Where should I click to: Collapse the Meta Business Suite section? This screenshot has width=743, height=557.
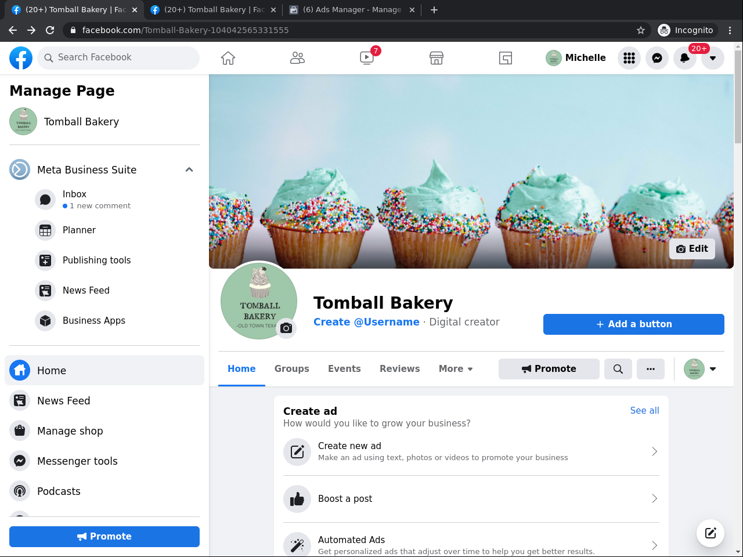189,169
